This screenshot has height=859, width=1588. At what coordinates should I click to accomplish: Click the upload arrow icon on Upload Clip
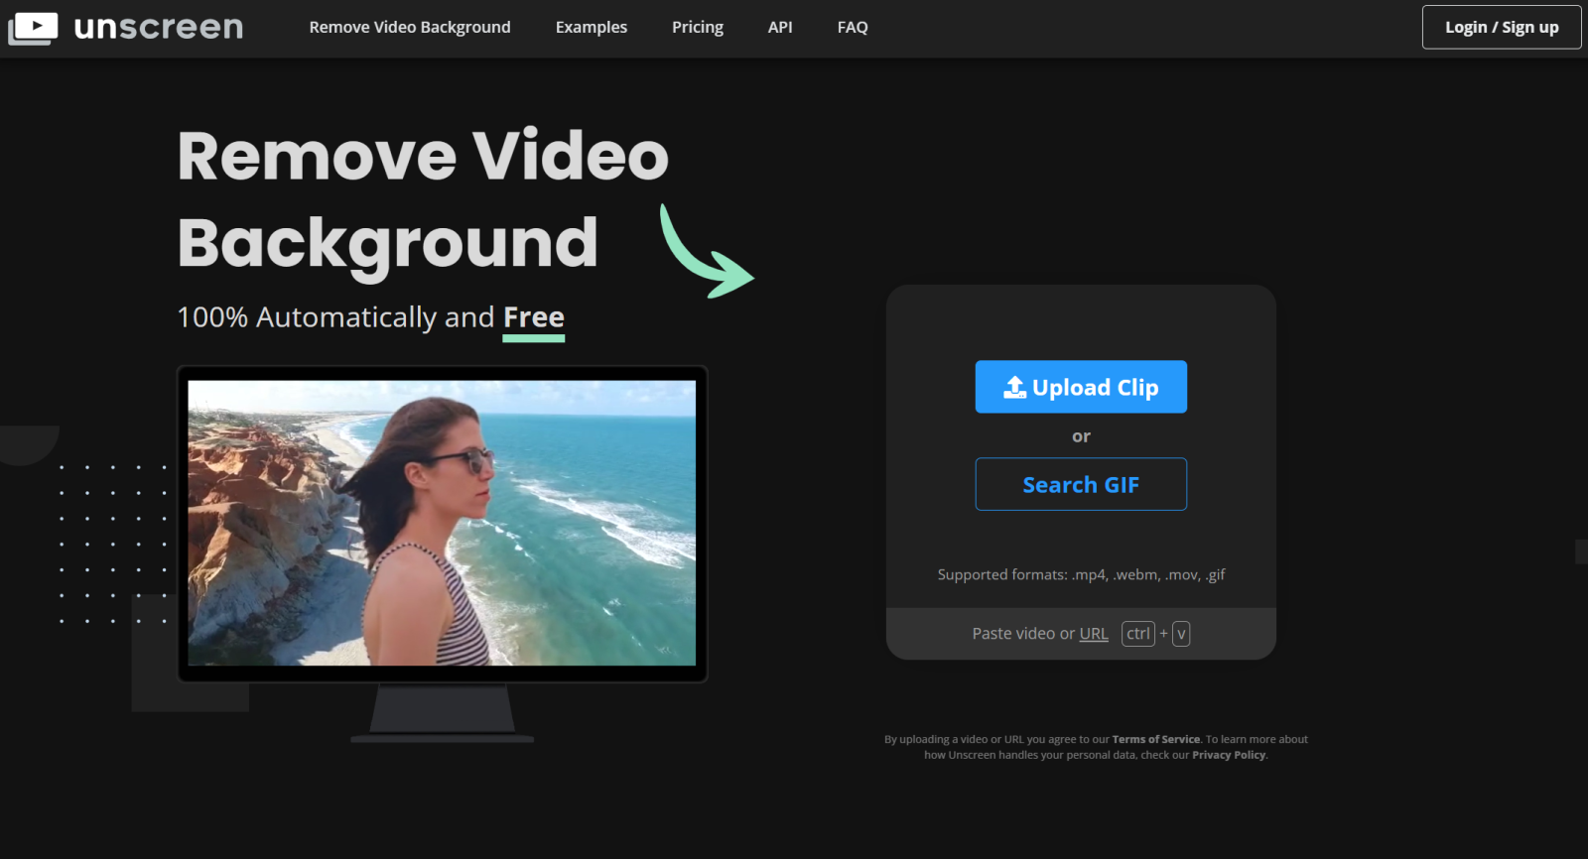tap(1014, 387)
